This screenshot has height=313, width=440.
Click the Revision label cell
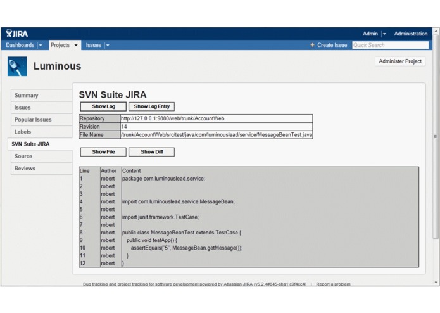[x=99, y=127]
